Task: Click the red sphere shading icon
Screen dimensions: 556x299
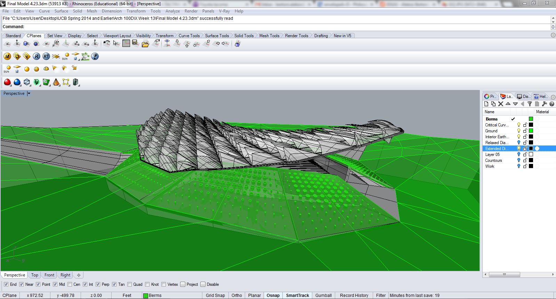Action: pyautogui.click(x=7, y=82)
